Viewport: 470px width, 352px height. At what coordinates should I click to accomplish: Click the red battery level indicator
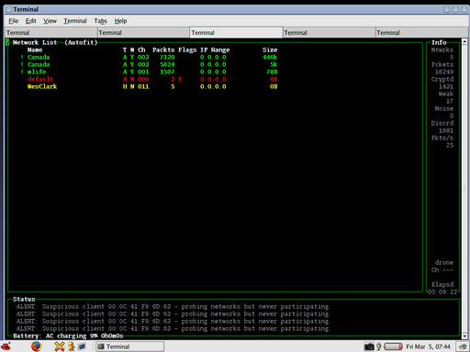[x=393, y=346]
